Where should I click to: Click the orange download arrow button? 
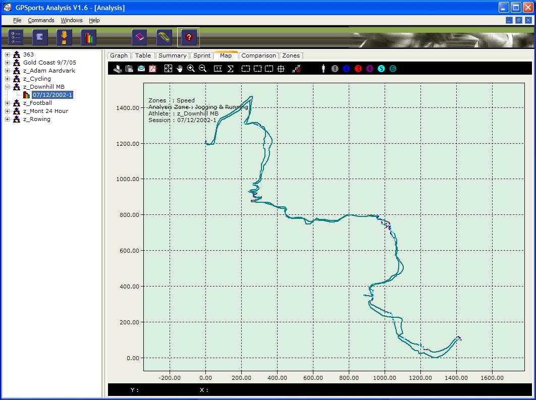64,37
